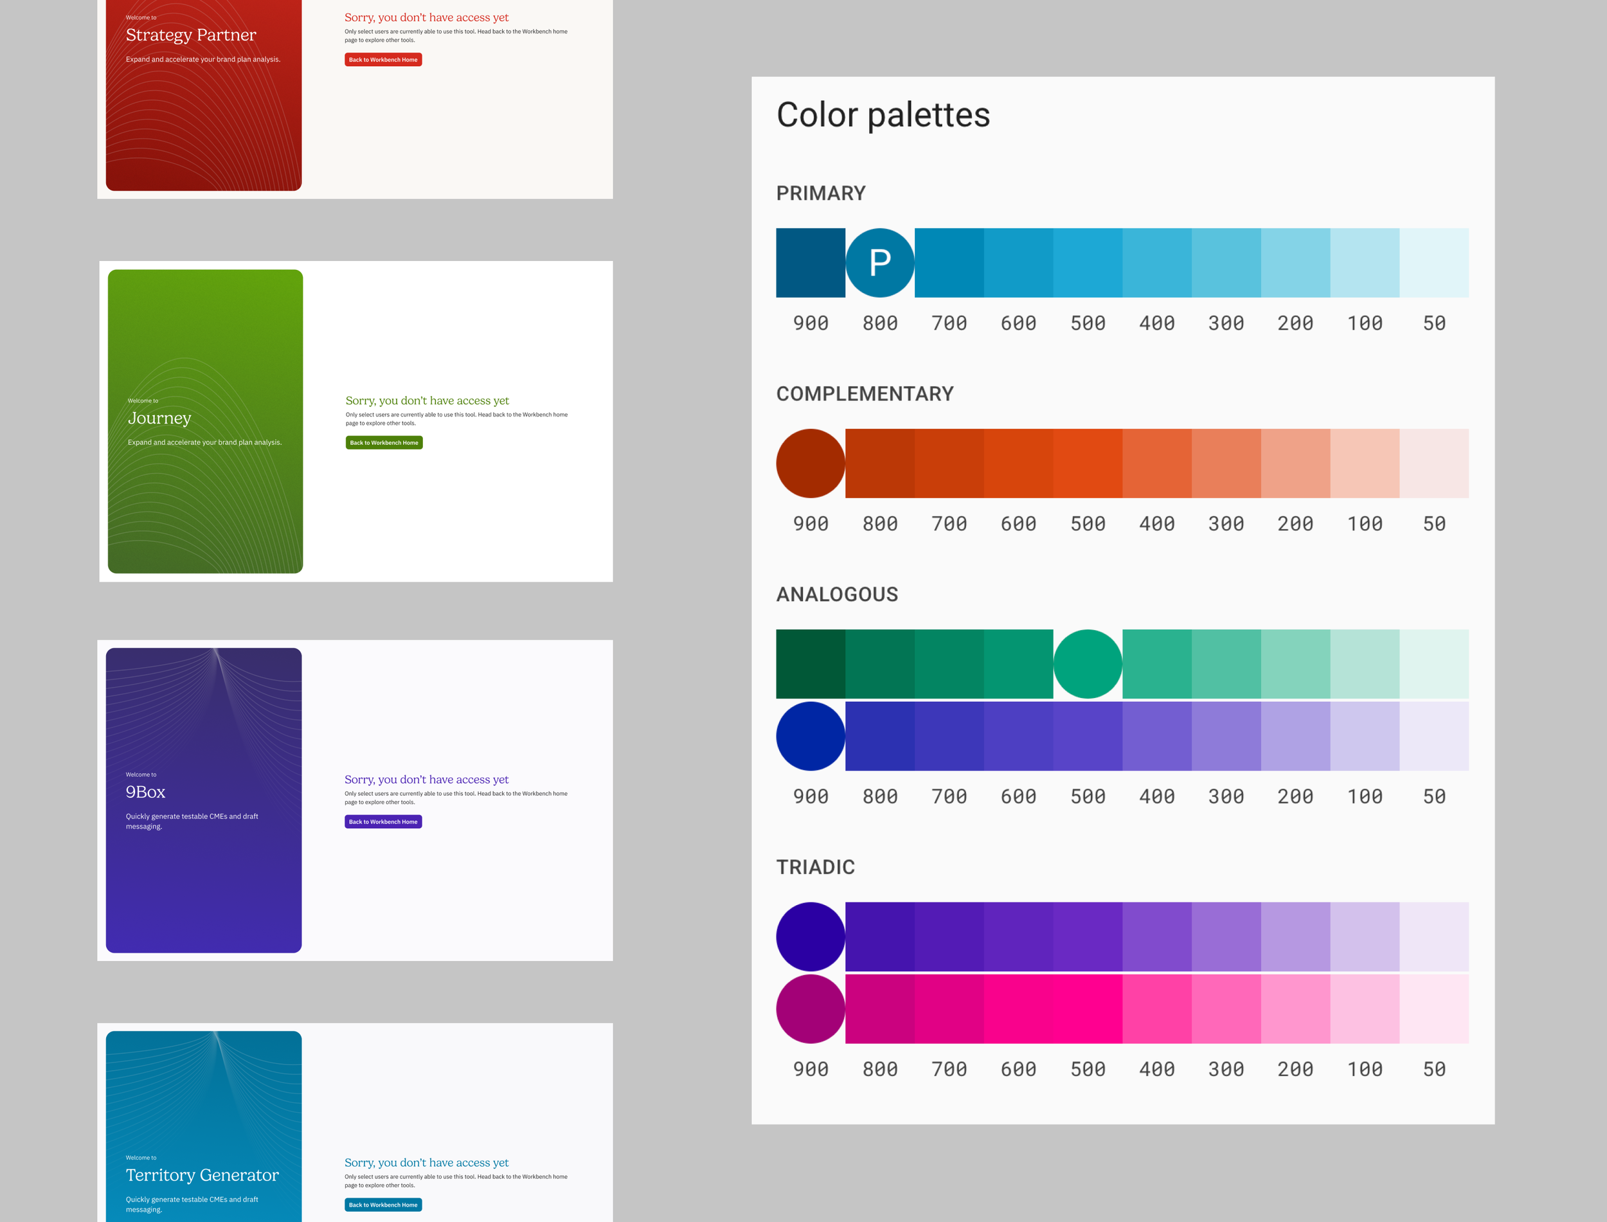Select the primary 50 lightest blue swatch
This screenshot has width=1607, height=1222.
(x=1434, y=262)
